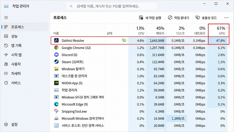This screenshot has height=132, width=234.
Task: Switch to the 성능 tab
Action: 25,36
